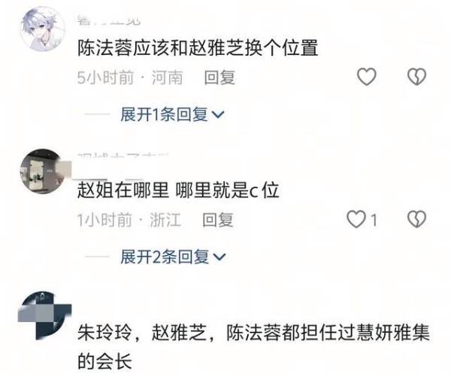Select comment text 陈法蓉应该和赵雅芝换个位置

(198, 48)
